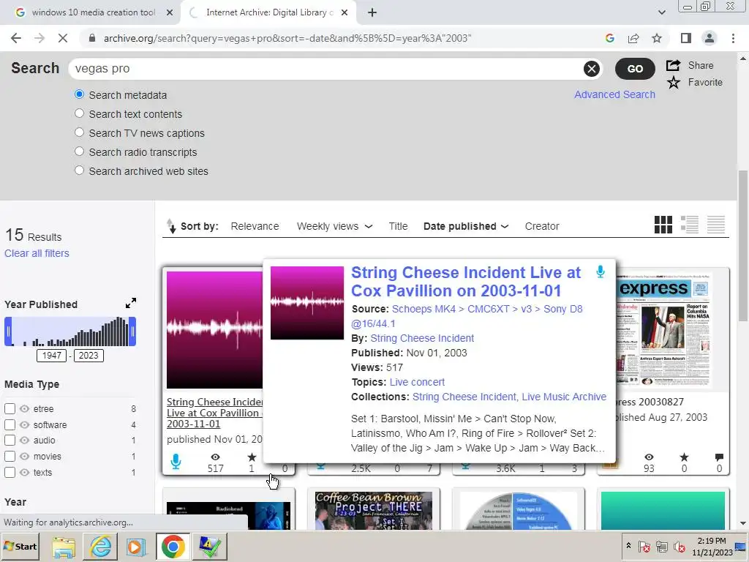Image resolution: width=749 pixels, height=562 pixels.
Task: Open the Chrome three-dot menu
Action: (733, 38)
